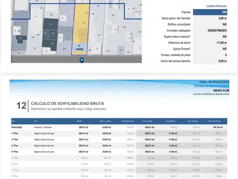Select the 4° Piso row label
The width and height of the screenshot is (238, 179).
pyautogui.click(x=15, y=152)
